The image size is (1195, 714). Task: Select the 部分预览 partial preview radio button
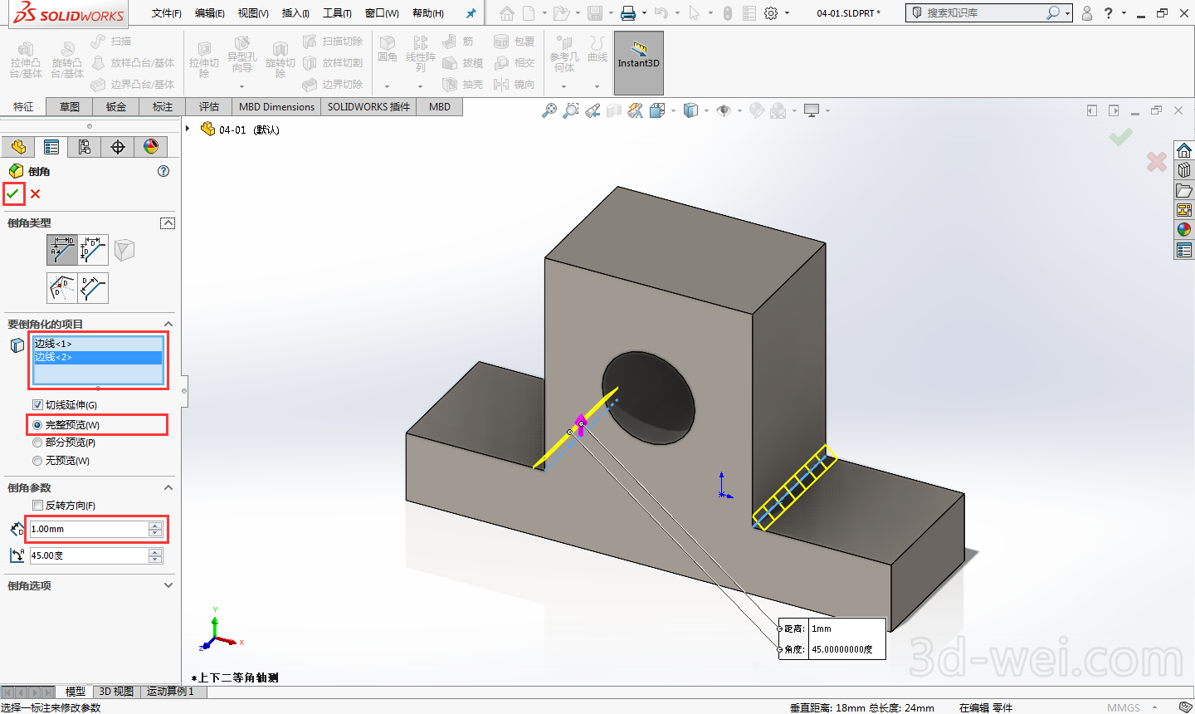(37, 443)
